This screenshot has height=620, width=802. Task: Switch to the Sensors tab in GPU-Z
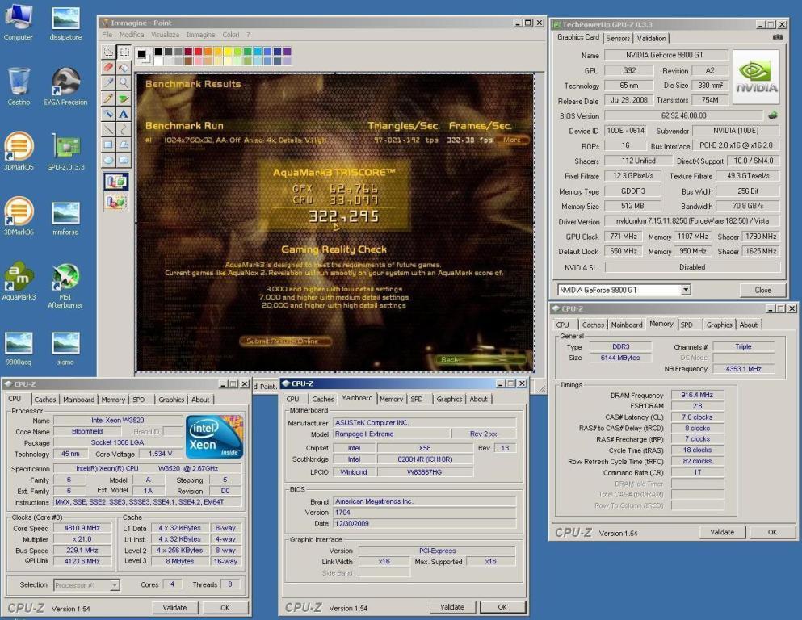(618, 38)
